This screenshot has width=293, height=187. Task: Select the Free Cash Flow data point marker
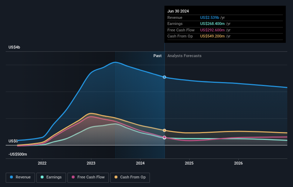click(x=165, y=137)
